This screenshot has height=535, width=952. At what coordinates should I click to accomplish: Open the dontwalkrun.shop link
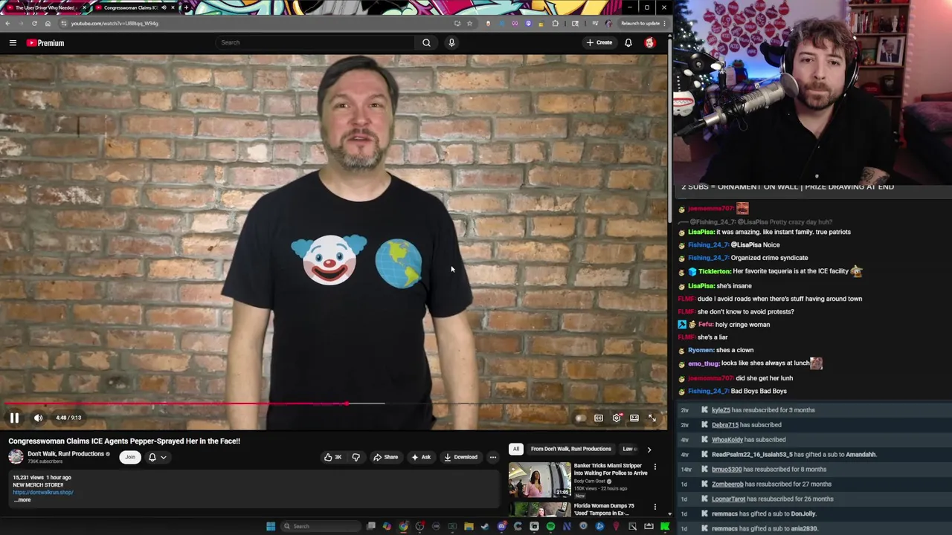tap(42, 492)
